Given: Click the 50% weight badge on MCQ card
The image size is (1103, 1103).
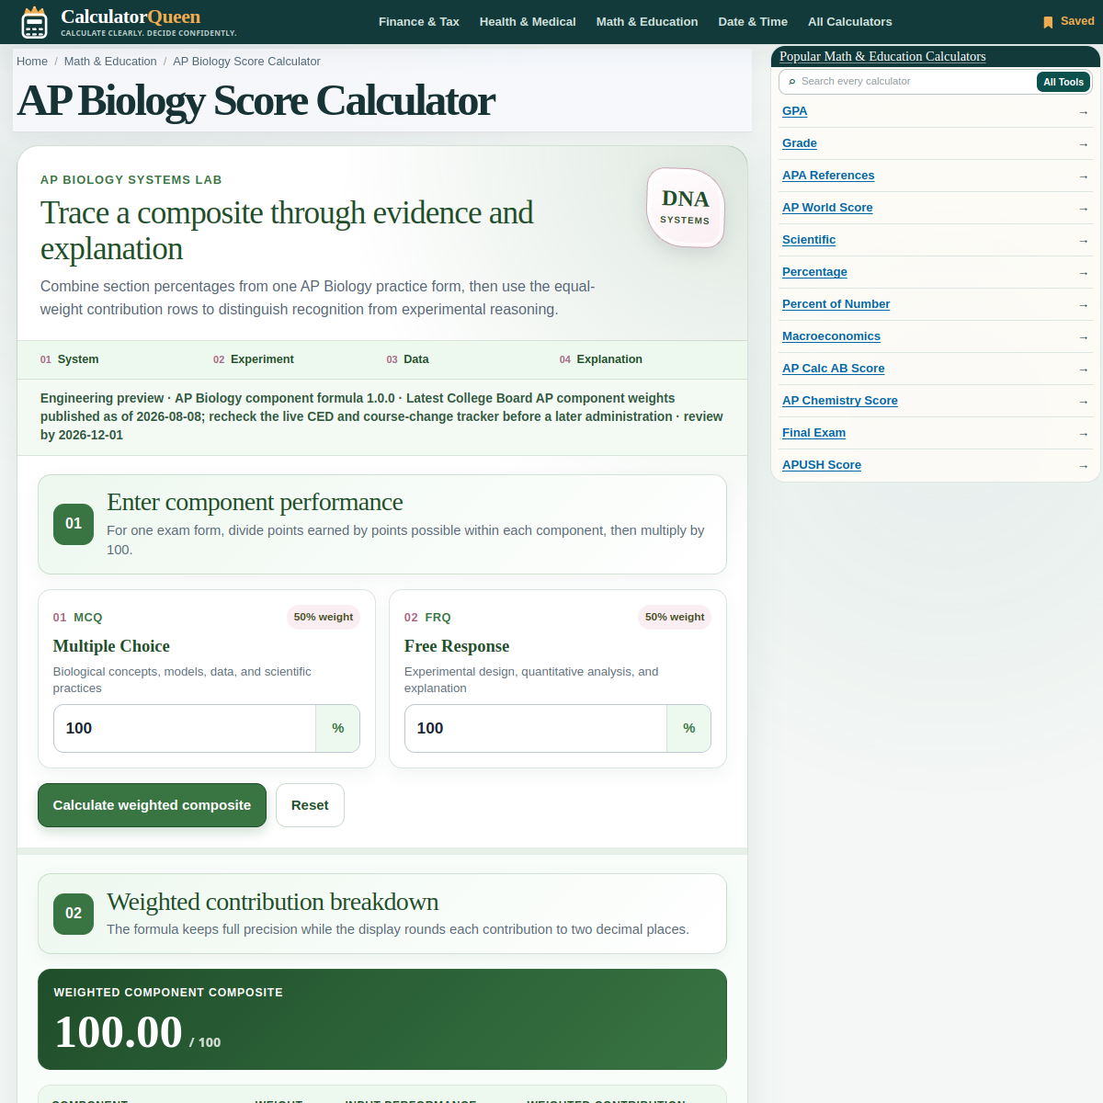Looking at the screenshot, I should (324, 617).
